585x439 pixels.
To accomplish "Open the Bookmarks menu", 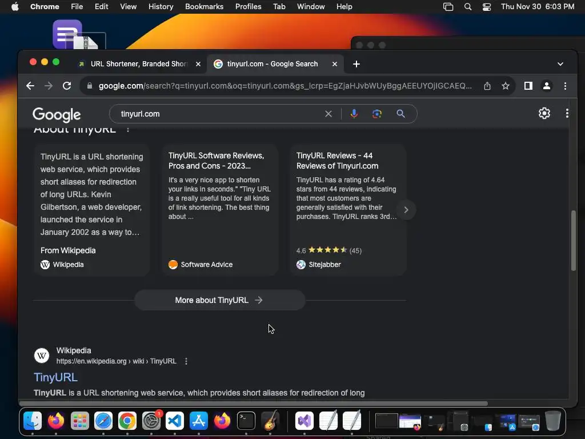I will (204, 7).
